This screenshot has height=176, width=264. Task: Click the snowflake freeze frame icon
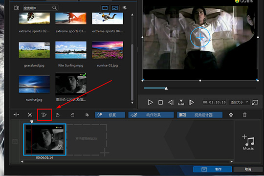pos(231,115)
